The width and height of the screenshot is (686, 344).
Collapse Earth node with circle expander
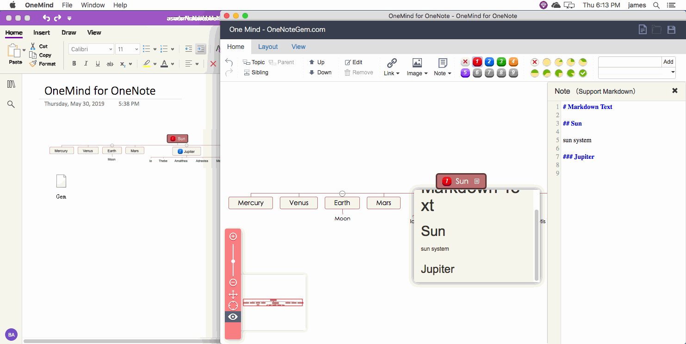[342, 193]
